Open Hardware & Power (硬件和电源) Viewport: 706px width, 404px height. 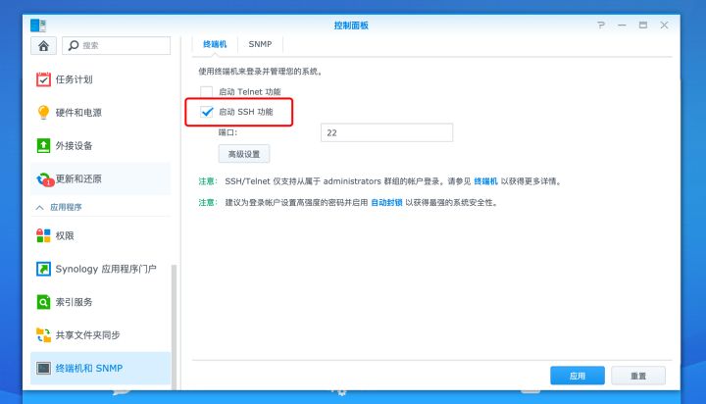77,113
